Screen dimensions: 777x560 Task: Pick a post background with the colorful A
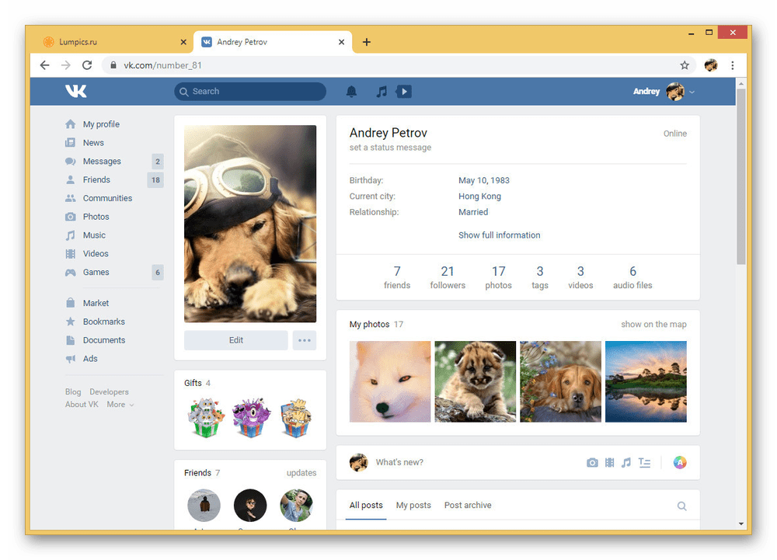click(680, 462)
